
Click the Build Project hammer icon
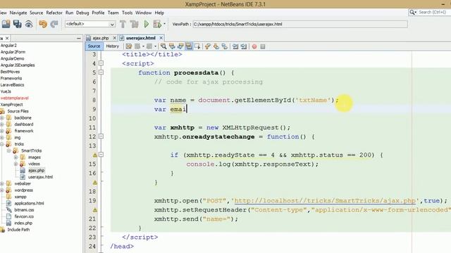coord(123,24)
